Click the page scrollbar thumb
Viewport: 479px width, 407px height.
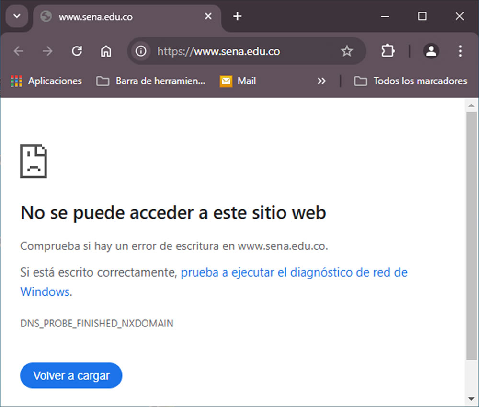(471, 235)
